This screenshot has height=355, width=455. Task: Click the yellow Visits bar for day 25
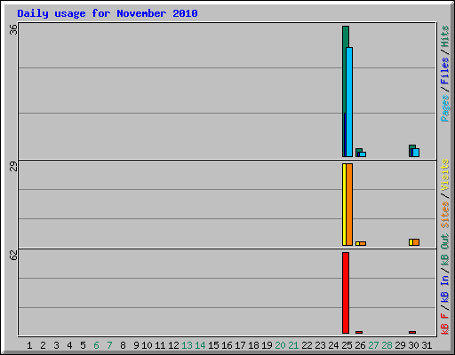(344, 204)
